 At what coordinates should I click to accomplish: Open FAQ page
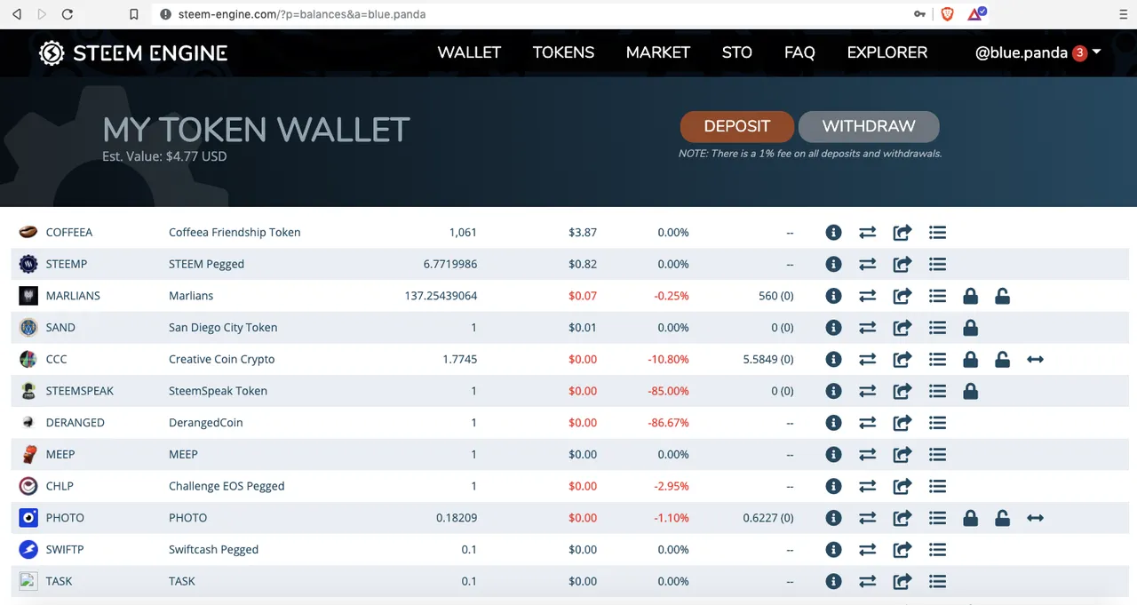point(799,52)
